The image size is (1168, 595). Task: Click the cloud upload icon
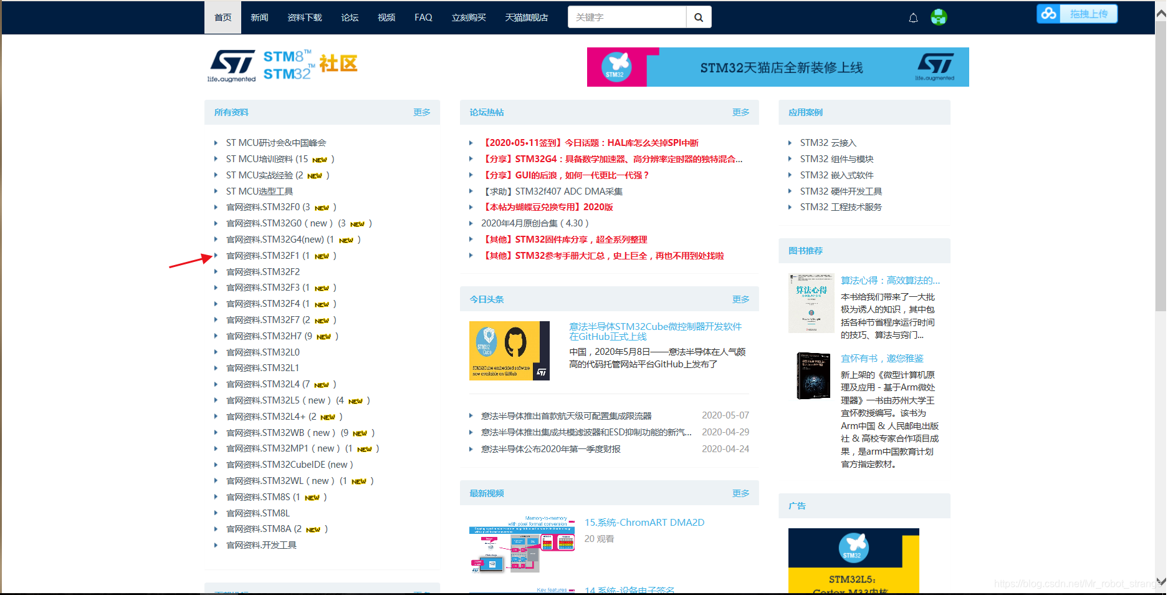(1049, 14)
